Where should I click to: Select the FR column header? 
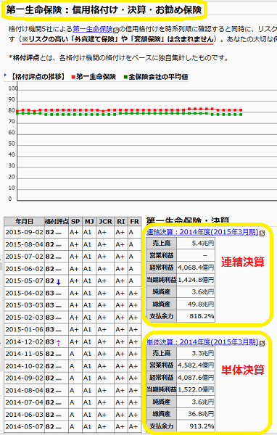[134, 221]
